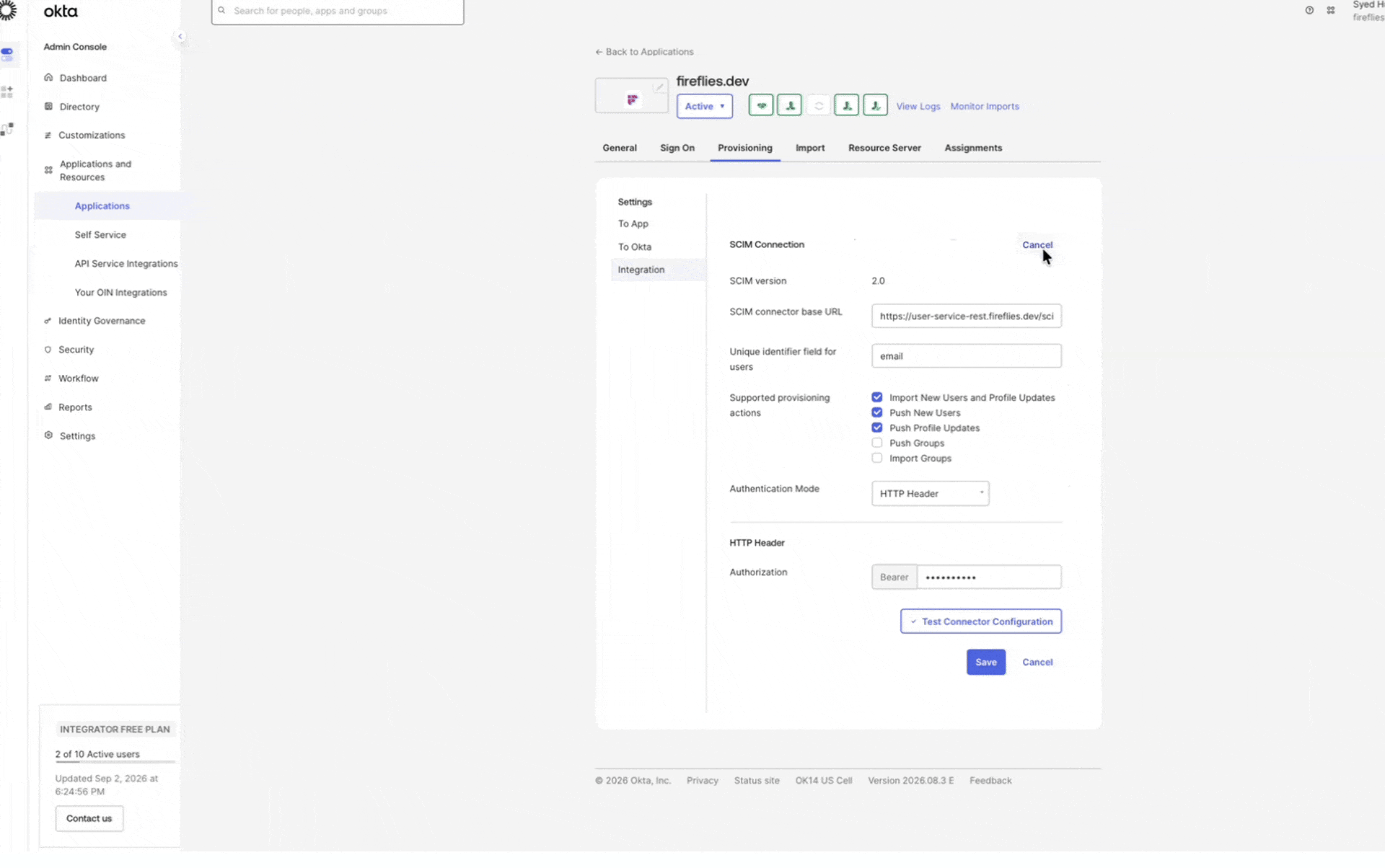Click the Test Connector Configuration button

pyautogui.click(x=981, y=622)
